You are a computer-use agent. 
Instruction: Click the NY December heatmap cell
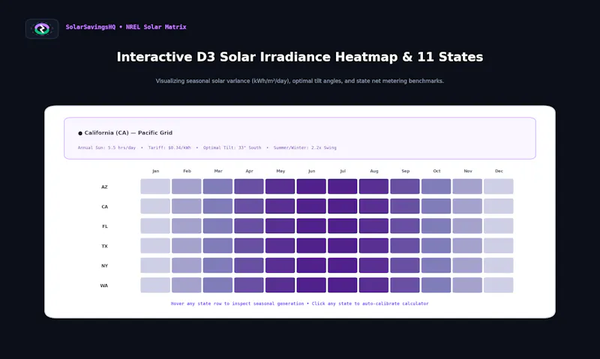(x=499, y=265)
